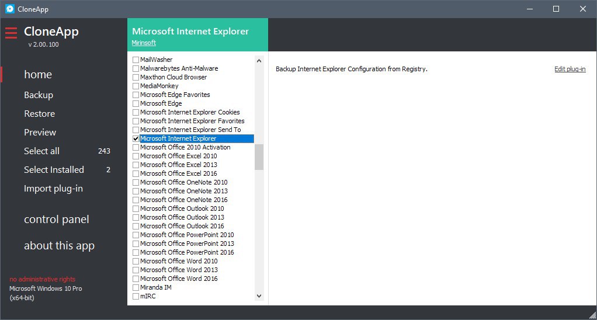Select Microsoft Office Outlook 2013 entry text
The image size is (597, 320).
click(x=182, y=217)
